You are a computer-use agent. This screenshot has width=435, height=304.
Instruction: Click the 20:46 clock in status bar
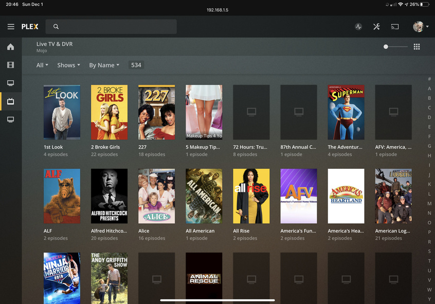click(12, 4)
